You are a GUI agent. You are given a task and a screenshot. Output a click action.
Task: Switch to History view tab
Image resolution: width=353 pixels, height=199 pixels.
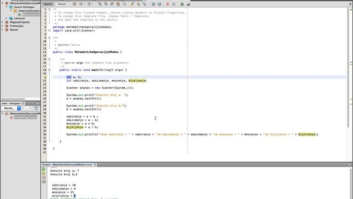pyautogui.click(x=62, y=4)
